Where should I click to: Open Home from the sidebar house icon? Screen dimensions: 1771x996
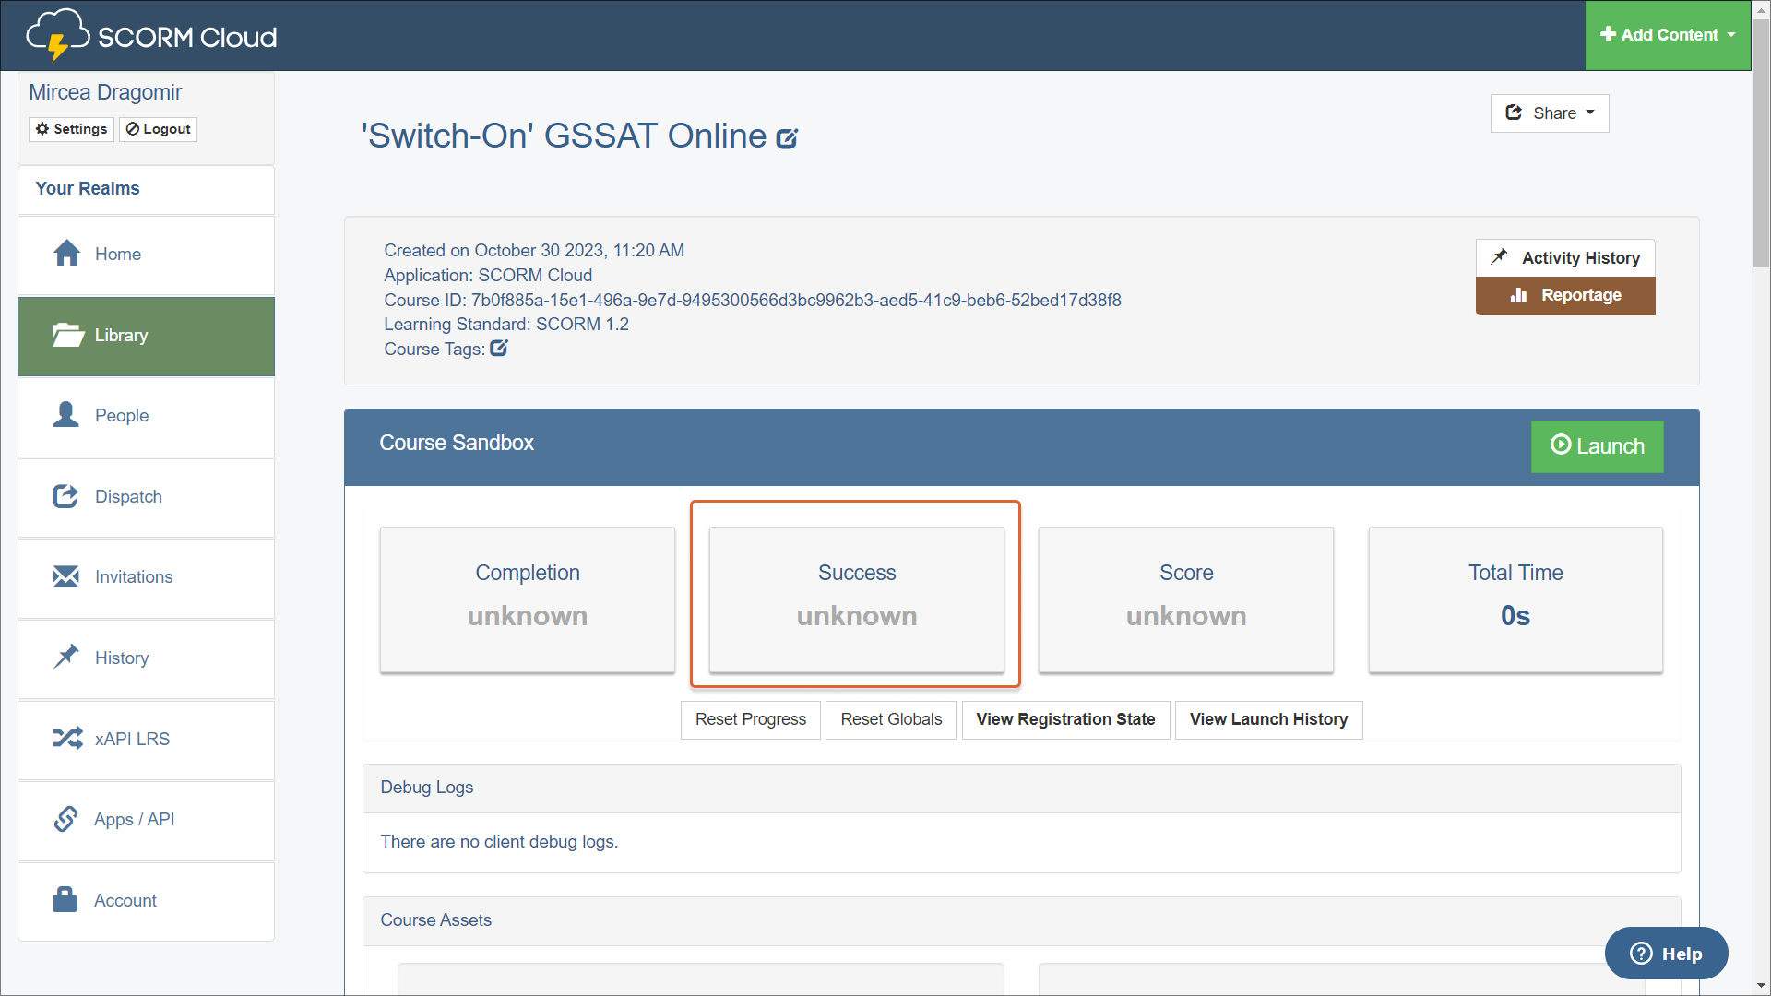[x=67, y=254]
